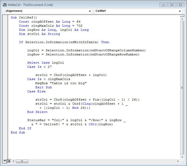This screenshot has height=166, width=187.
Task: Click the split bar above vertical scrollbar
Action: 182,16
